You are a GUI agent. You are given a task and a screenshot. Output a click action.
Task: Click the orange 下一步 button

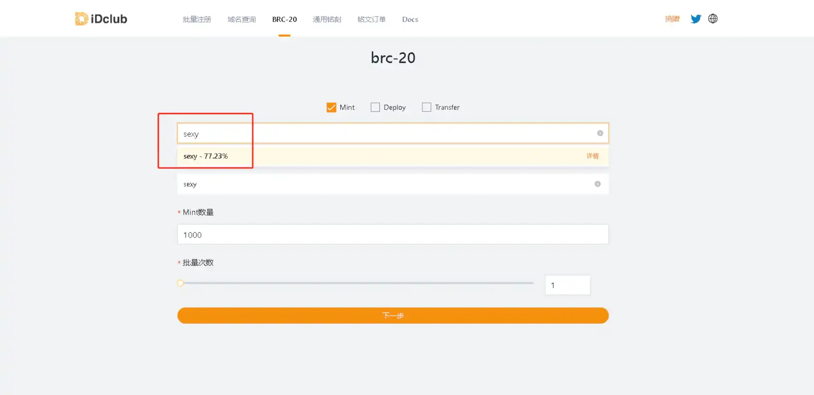point(392,316)
